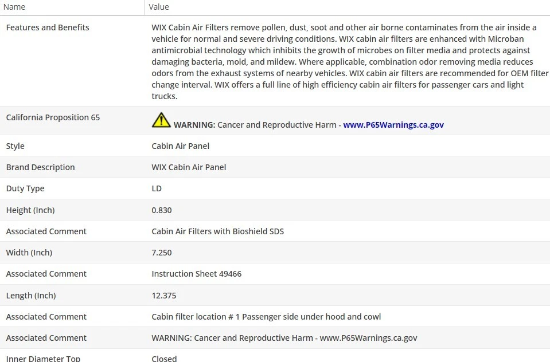Click the Features and Benefits description paragraph
Image resolution: width=550 pixels, height=362 pixels.
click(344, 62)
